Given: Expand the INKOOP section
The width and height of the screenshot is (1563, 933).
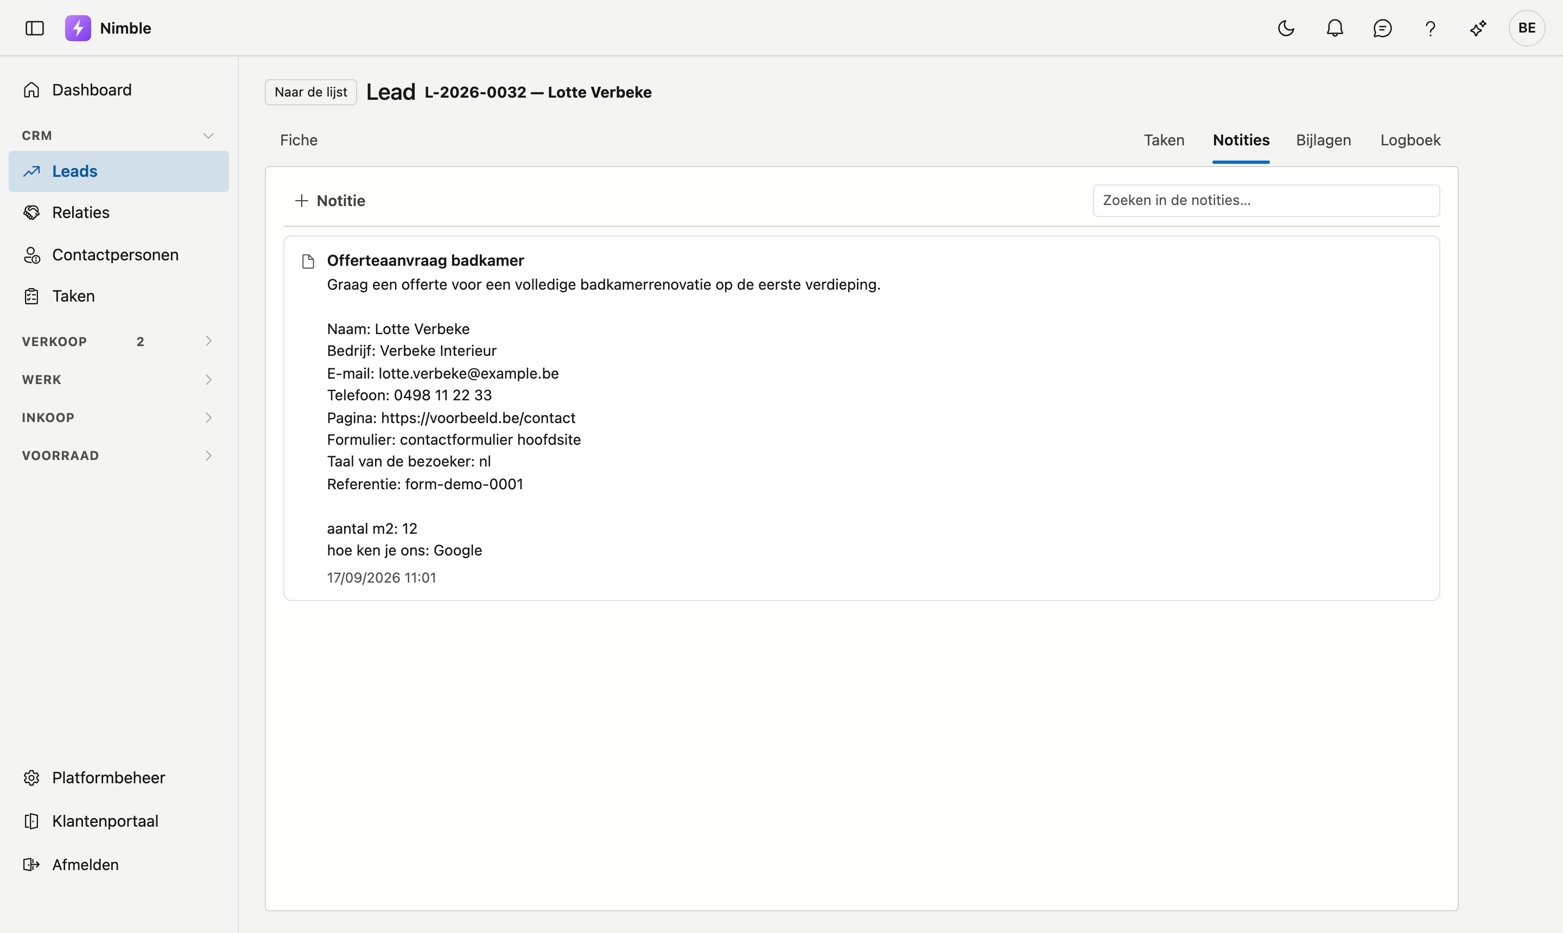Looking at the screenshot, I should point(119,418).
